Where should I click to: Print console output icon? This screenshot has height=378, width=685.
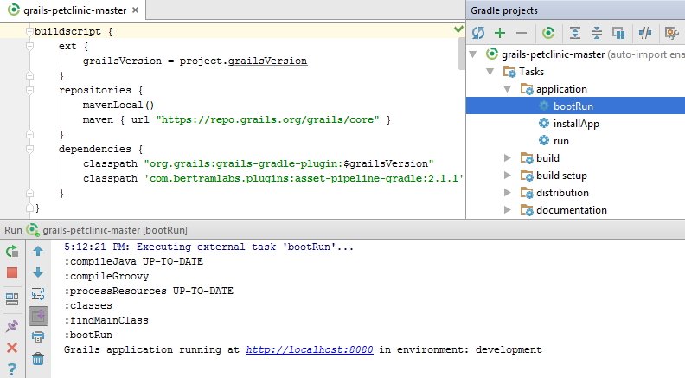click(x=38, y=337)
